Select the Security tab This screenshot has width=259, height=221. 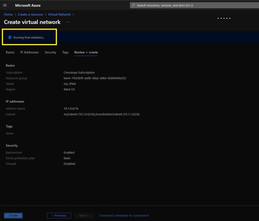pos(50,52)
